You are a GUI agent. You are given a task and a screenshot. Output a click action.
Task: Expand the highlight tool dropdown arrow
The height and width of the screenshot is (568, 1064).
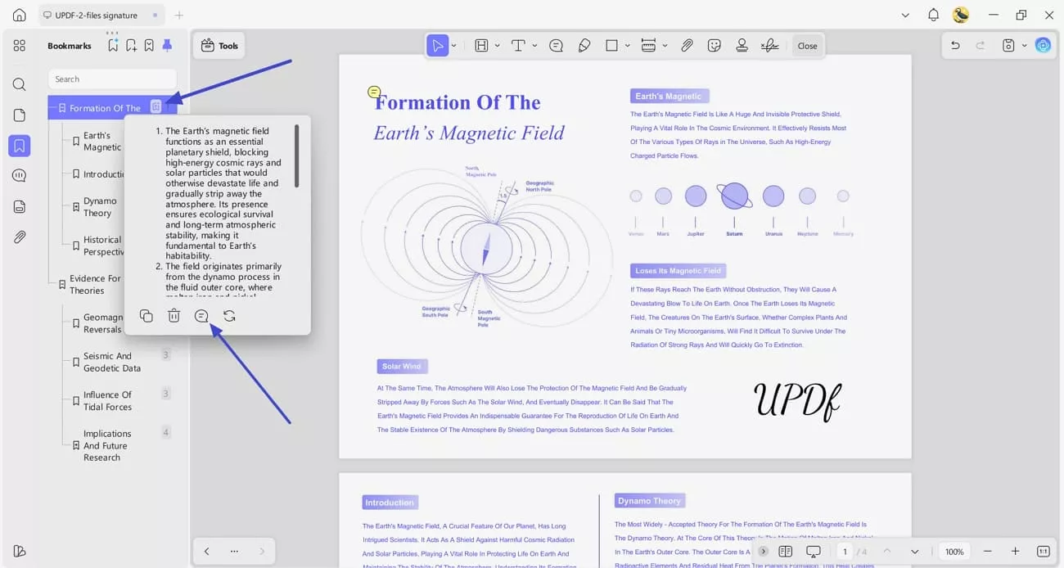tap(497, 46)
